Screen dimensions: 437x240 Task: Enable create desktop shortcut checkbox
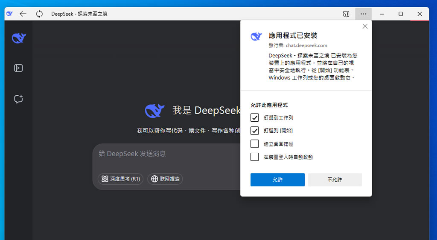tap(254, 143)
